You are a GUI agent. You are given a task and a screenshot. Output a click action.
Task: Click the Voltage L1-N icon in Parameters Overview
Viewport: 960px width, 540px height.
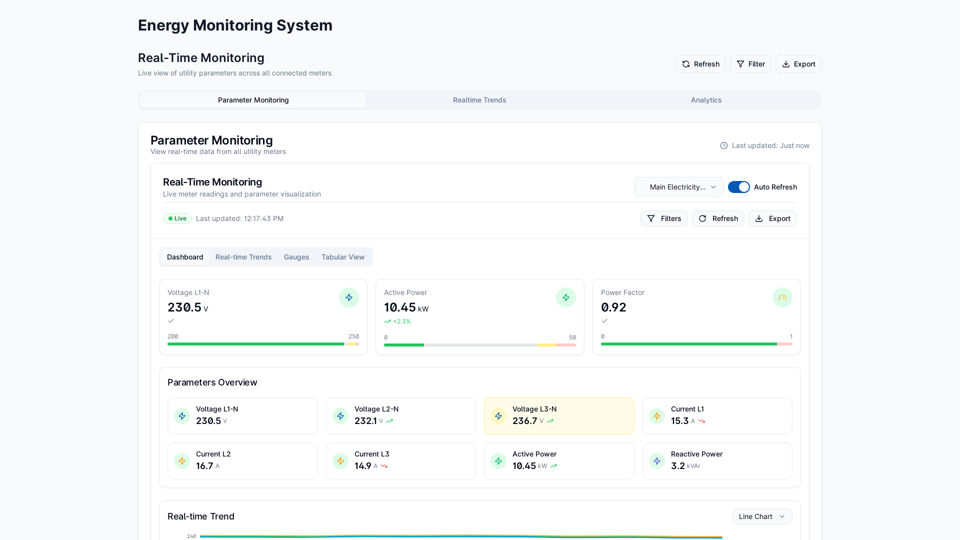[182, 416]
